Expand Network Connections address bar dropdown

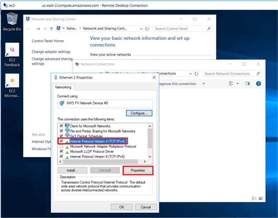click(x=190, y=73)
